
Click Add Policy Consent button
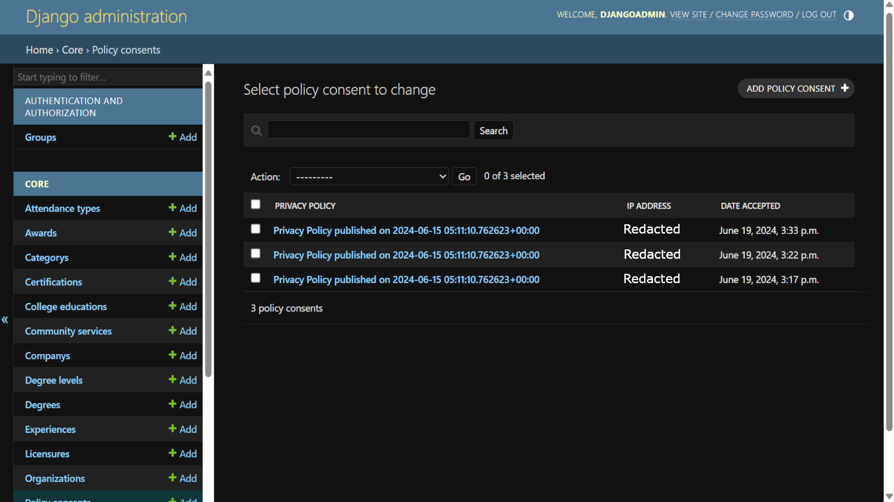796,89
